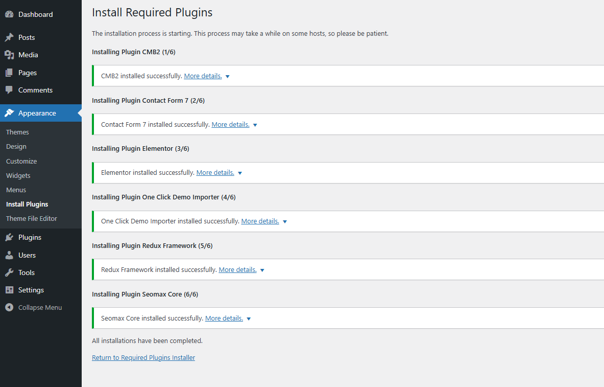
Task: Click 'All installations have been completed.' text
Action: point(147,340)
